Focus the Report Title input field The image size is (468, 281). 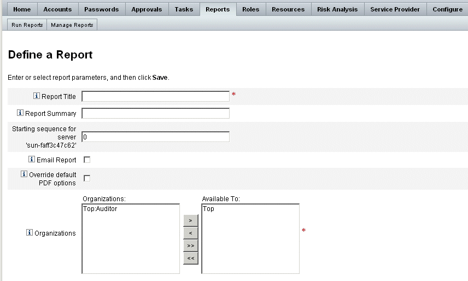155,96
